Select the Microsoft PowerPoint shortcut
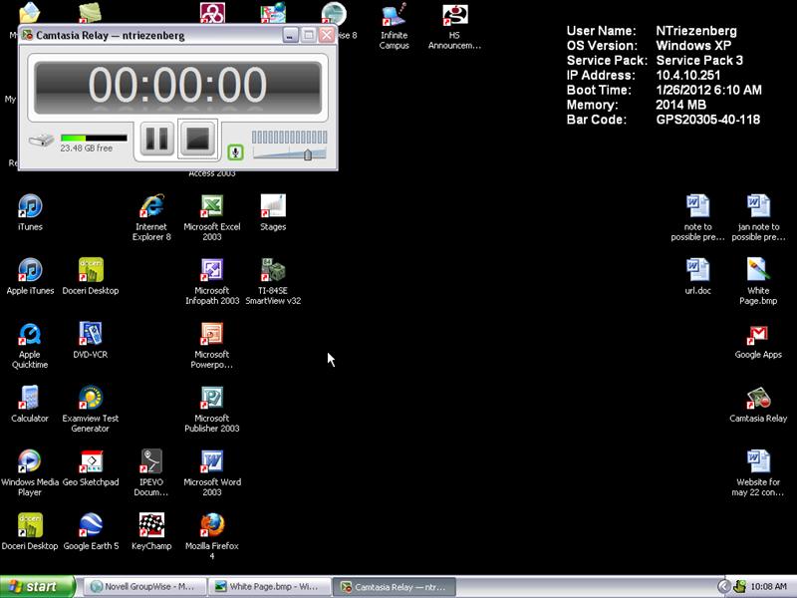This screenshot has width=797, height=598. pyautogui.click(x=212, y=346)
